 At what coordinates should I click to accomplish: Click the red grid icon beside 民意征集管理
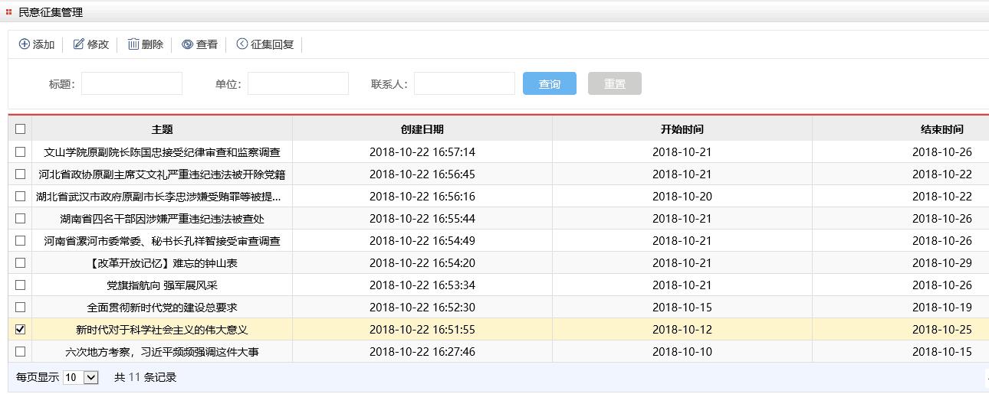pos(9,12)
